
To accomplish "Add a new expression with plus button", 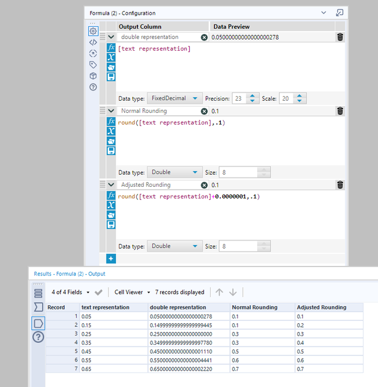I will pyautogui.click(x=111, y=259).
